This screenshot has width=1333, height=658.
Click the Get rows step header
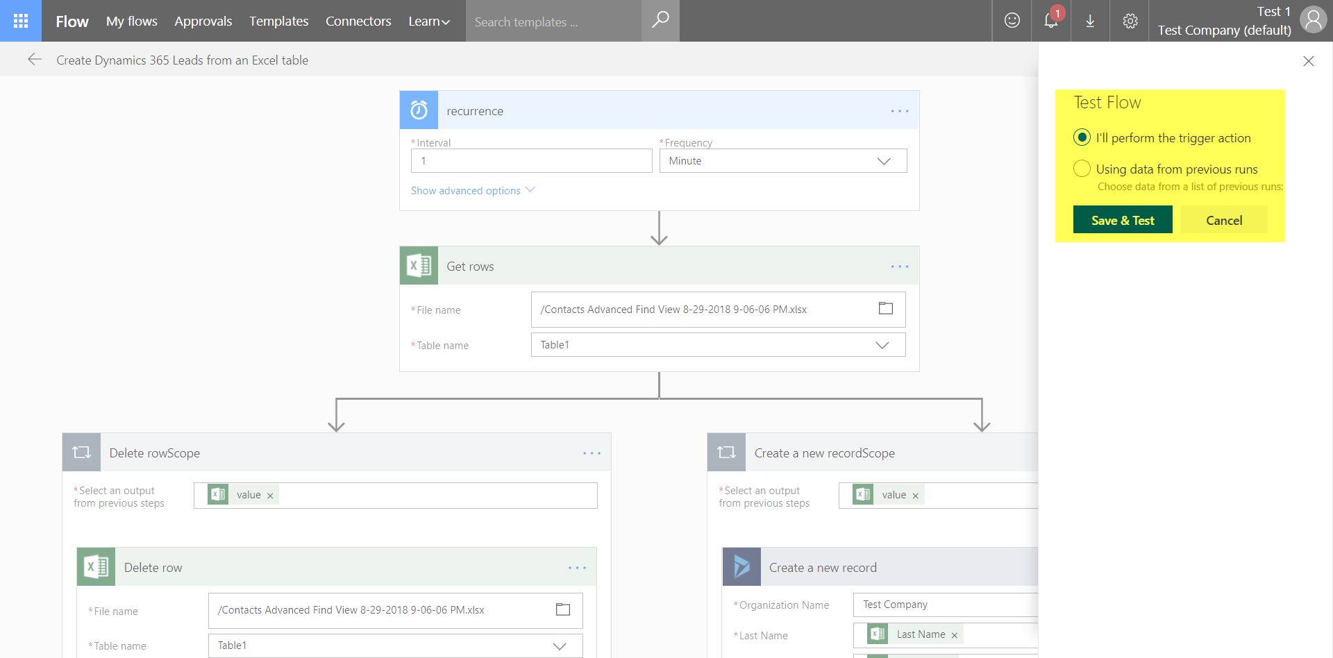tap(659, 266)
